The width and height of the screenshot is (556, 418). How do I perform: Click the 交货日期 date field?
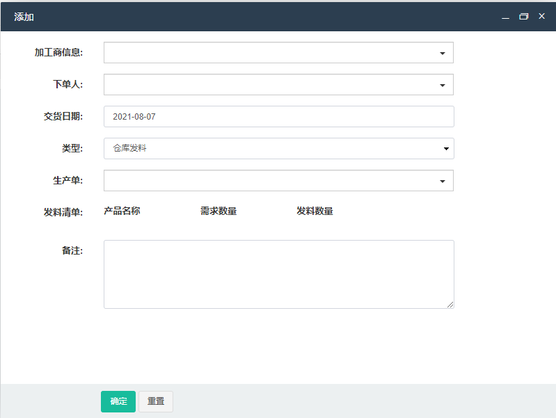pyautogui.click(x=279, y=116)
